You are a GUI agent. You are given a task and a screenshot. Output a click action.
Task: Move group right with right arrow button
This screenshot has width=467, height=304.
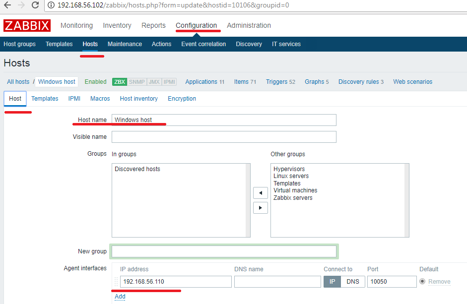(x=261, y=208)
